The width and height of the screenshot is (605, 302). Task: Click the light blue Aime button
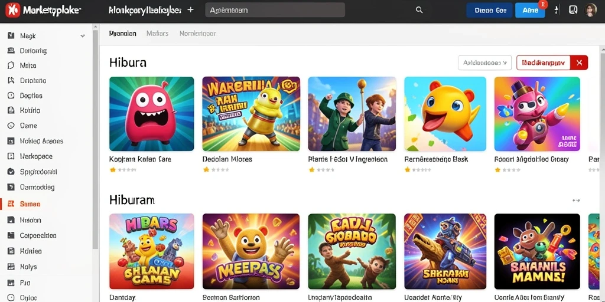(x=530, y=11)
